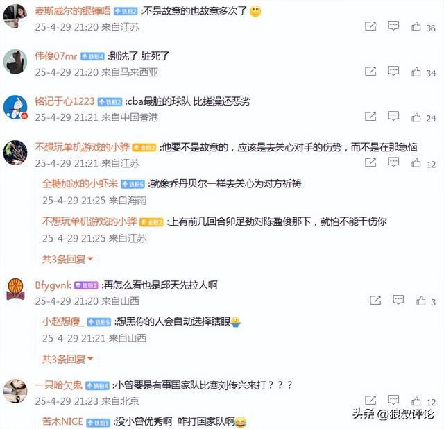The image size is (444, 429).
Task: Open username link 全糖加冰的小虾米
Action: coord(80,184)
